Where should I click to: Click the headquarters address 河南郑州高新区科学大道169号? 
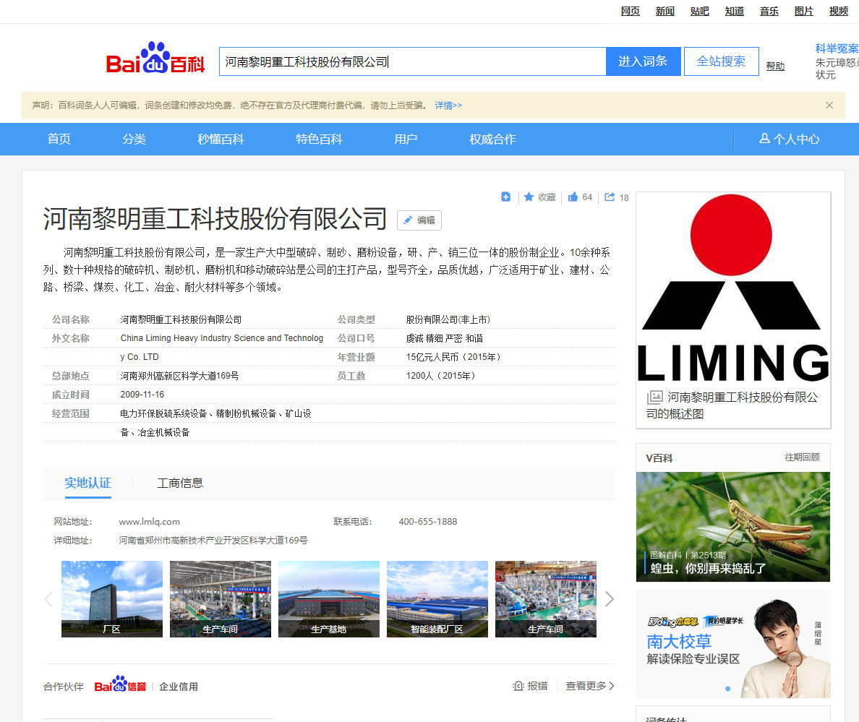pos(179,376)
